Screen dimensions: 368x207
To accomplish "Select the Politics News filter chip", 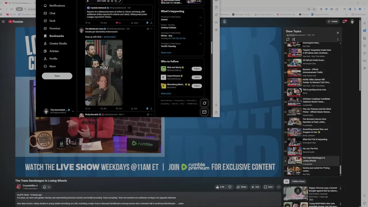I will (298, 181).
